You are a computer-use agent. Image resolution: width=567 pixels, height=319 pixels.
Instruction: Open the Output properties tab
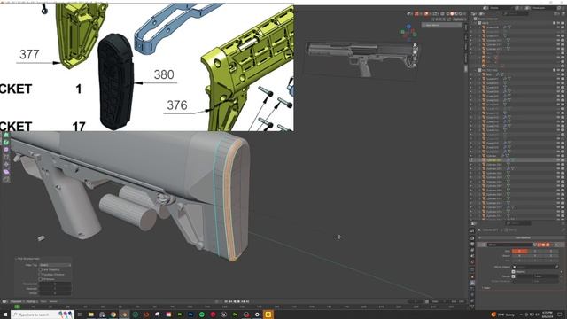pos(472,245)
